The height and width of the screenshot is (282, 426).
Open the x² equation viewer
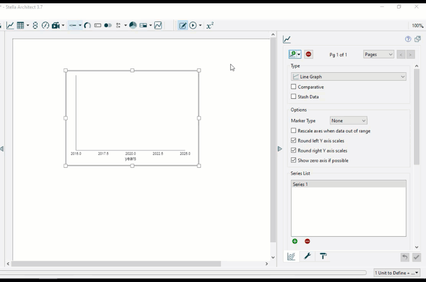(x=210, y=26)
